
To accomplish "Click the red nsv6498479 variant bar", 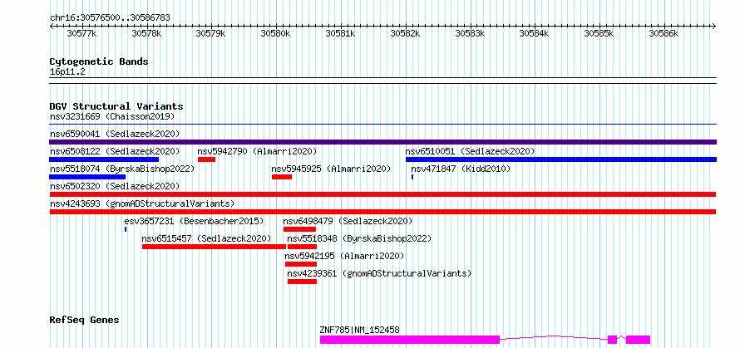I will (x=299, y=229).
